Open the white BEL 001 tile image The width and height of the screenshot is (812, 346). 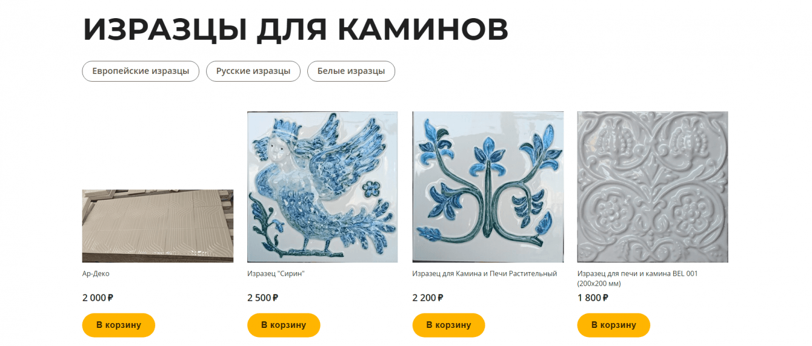(x=653, y=187)
